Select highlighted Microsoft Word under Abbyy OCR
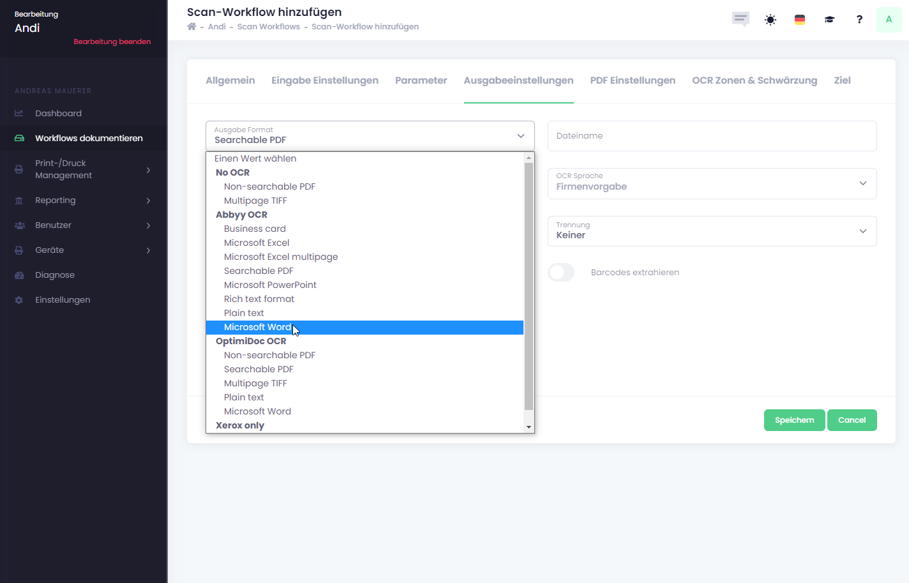The width and height of the screenshot is (909, 583). pos(364,327)
